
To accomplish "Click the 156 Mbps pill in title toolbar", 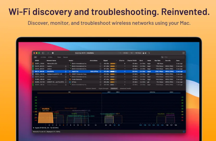I will click(138, 53).
